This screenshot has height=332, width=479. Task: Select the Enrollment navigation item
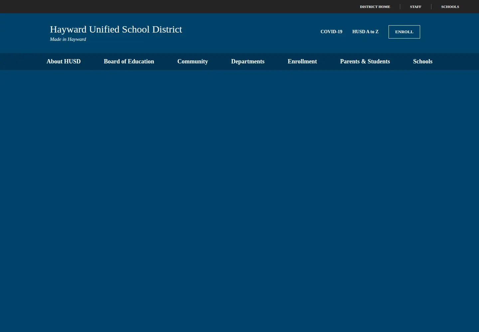[x=302, y=61]
